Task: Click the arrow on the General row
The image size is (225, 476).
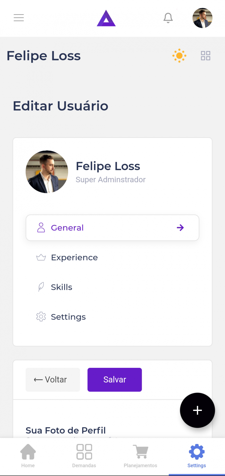Action: 180,228
